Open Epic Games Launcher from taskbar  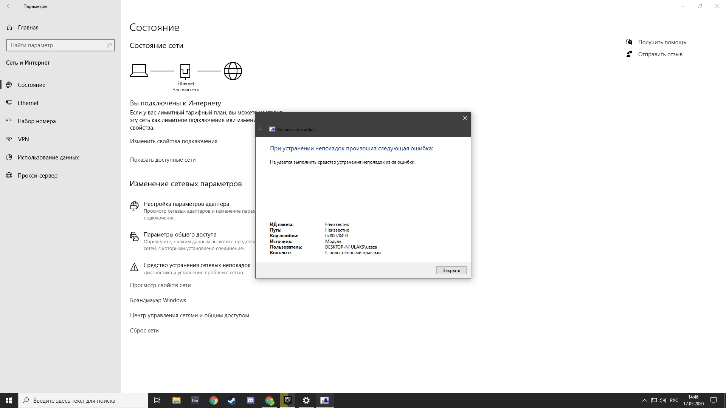[288, 400]
